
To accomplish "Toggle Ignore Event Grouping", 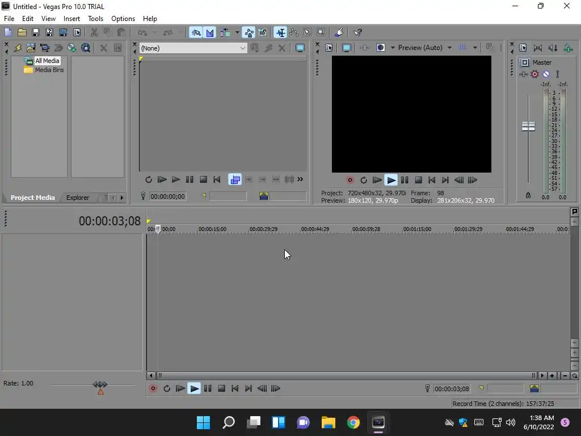I will [263, 32].
